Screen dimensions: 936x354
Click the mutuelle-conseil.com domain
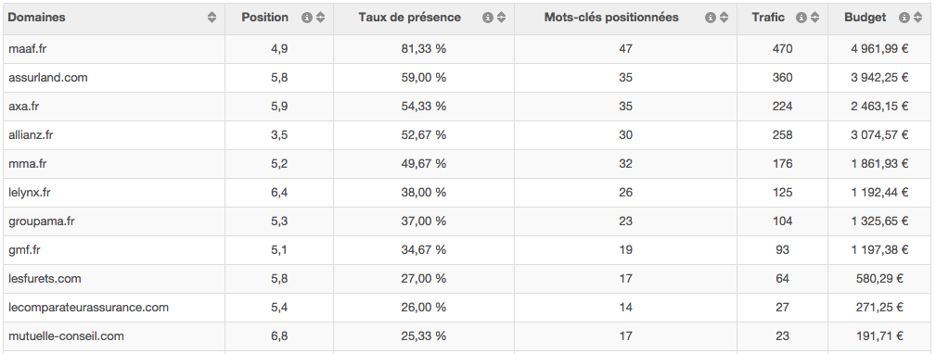pyautogui.click(x=66, y=336)
